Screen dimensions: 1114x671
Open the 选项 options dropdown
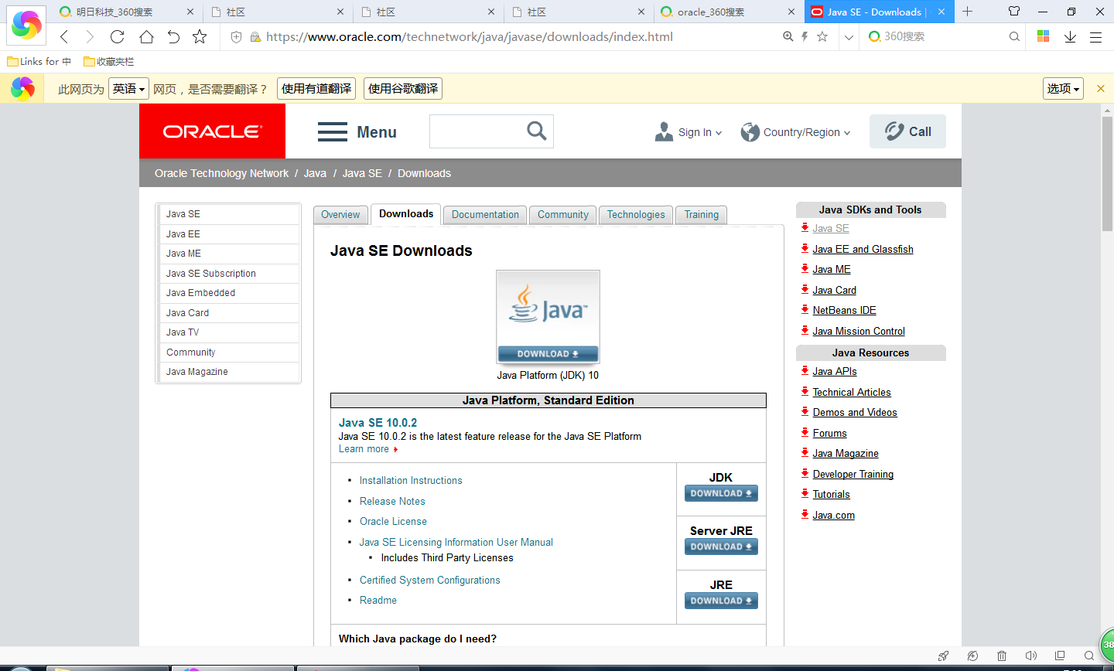click(1063, 89)
